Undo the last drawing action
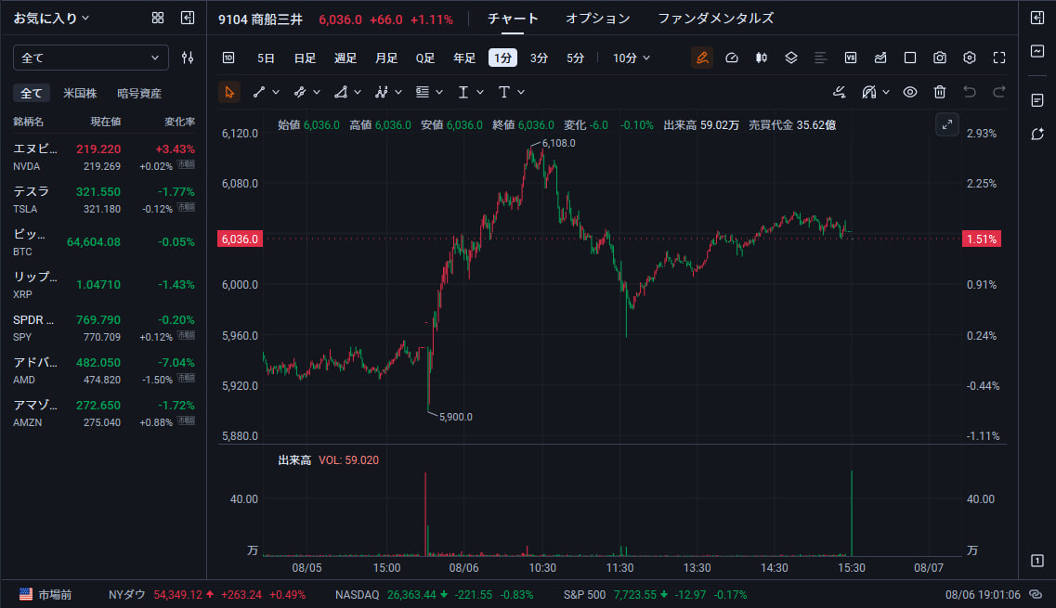 pos(969,92)
